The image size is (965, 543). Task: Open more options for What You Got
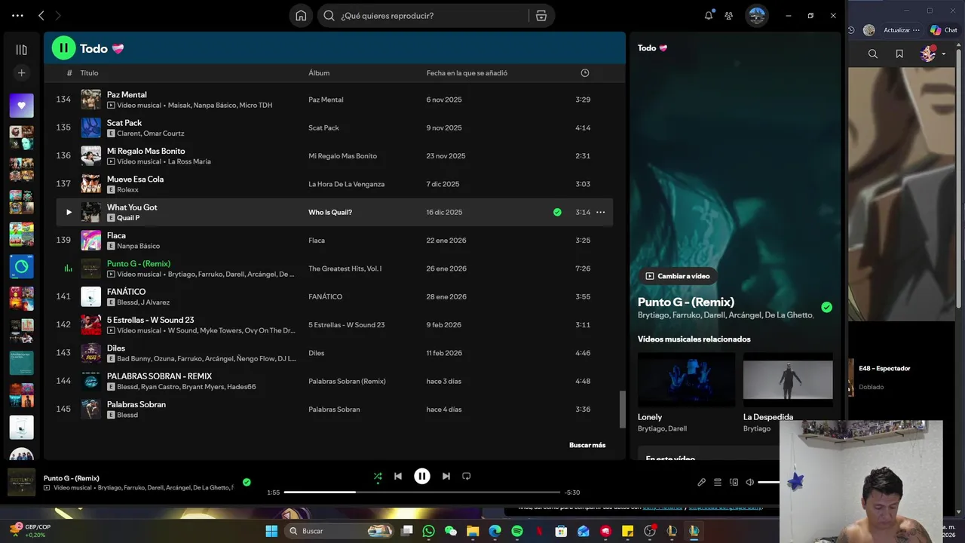click(x=601, y=213)
